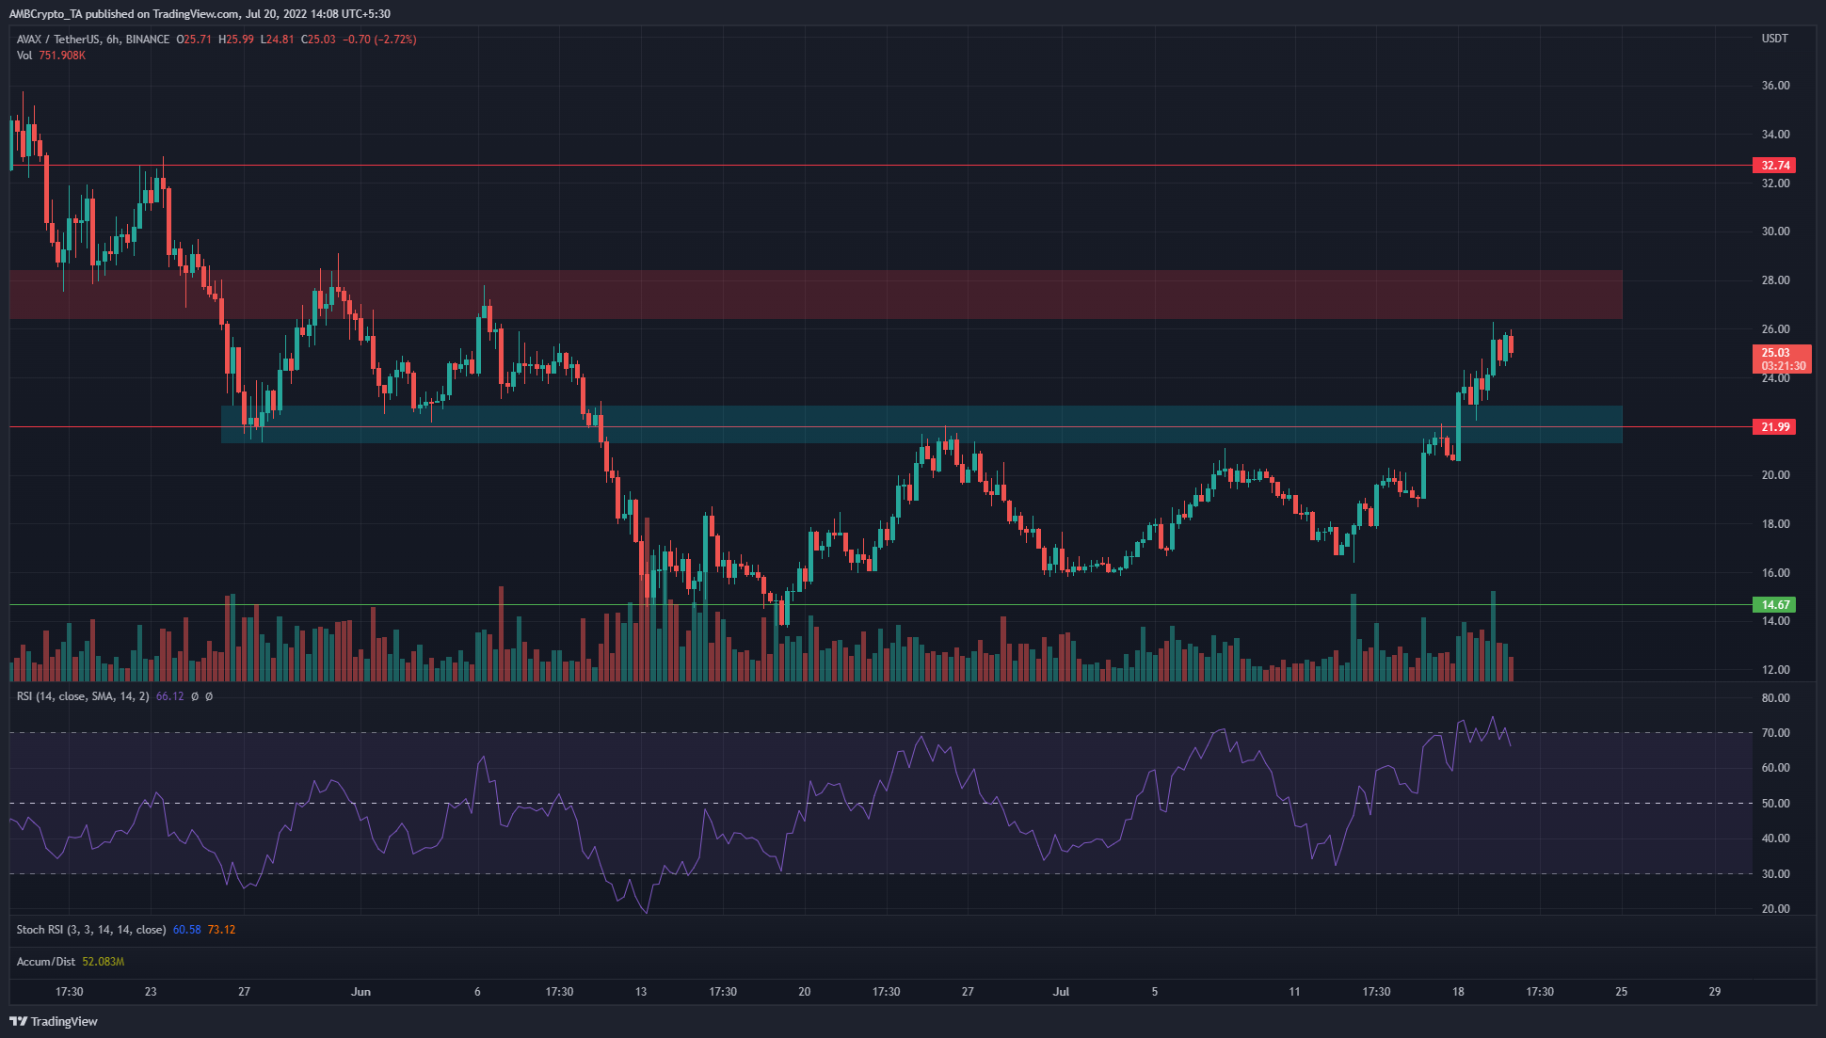Click the TradingView logo
The width and height of the screenshot is (1826, 1038).
[x=54, y=1021]
